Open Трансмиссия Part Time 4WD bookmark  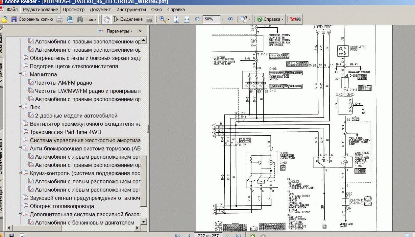(x=65, y=132)
